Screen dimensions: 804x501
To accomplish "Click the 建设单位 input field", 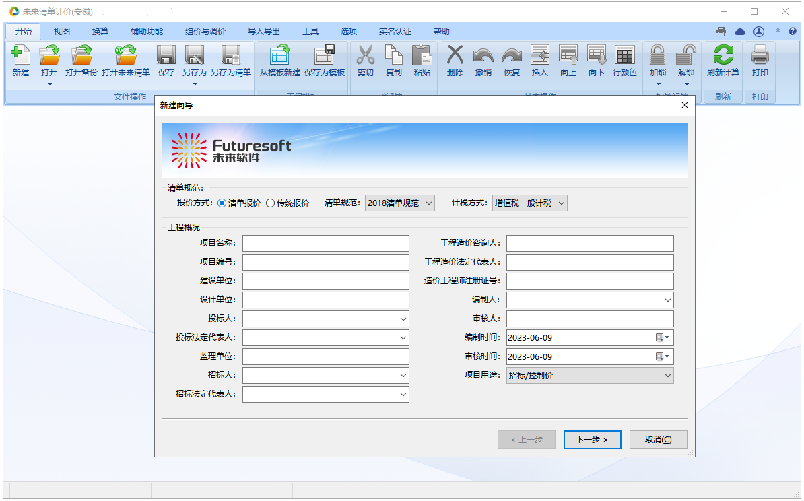I will (x=326, y=281).
